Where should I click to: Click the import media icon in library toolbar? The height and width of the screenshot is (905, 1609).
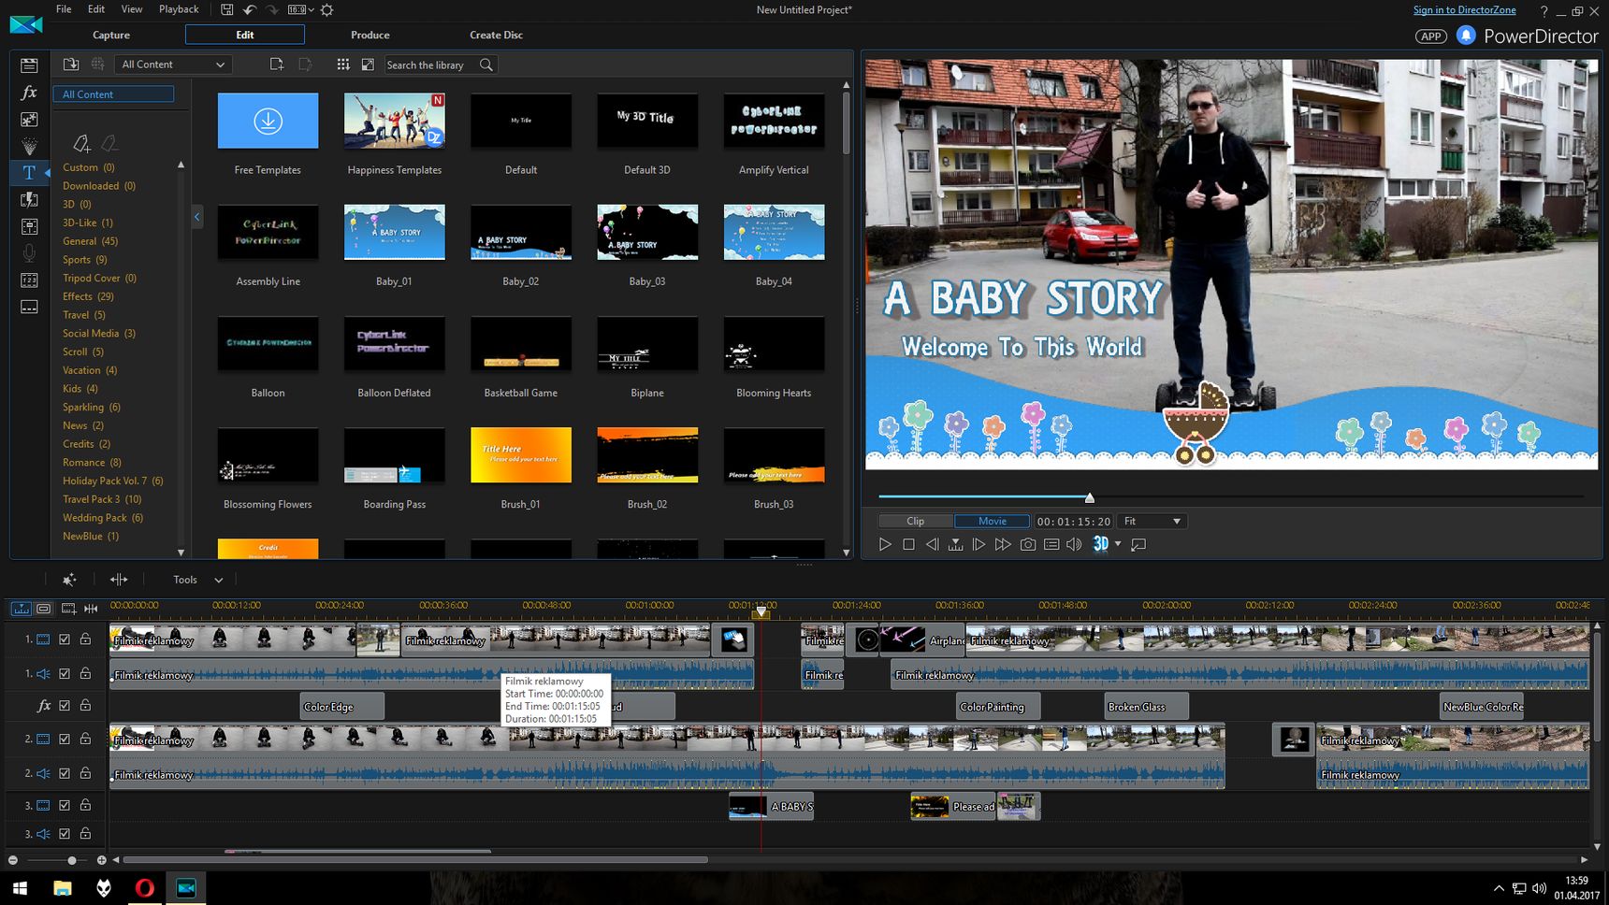click(71, 65)
